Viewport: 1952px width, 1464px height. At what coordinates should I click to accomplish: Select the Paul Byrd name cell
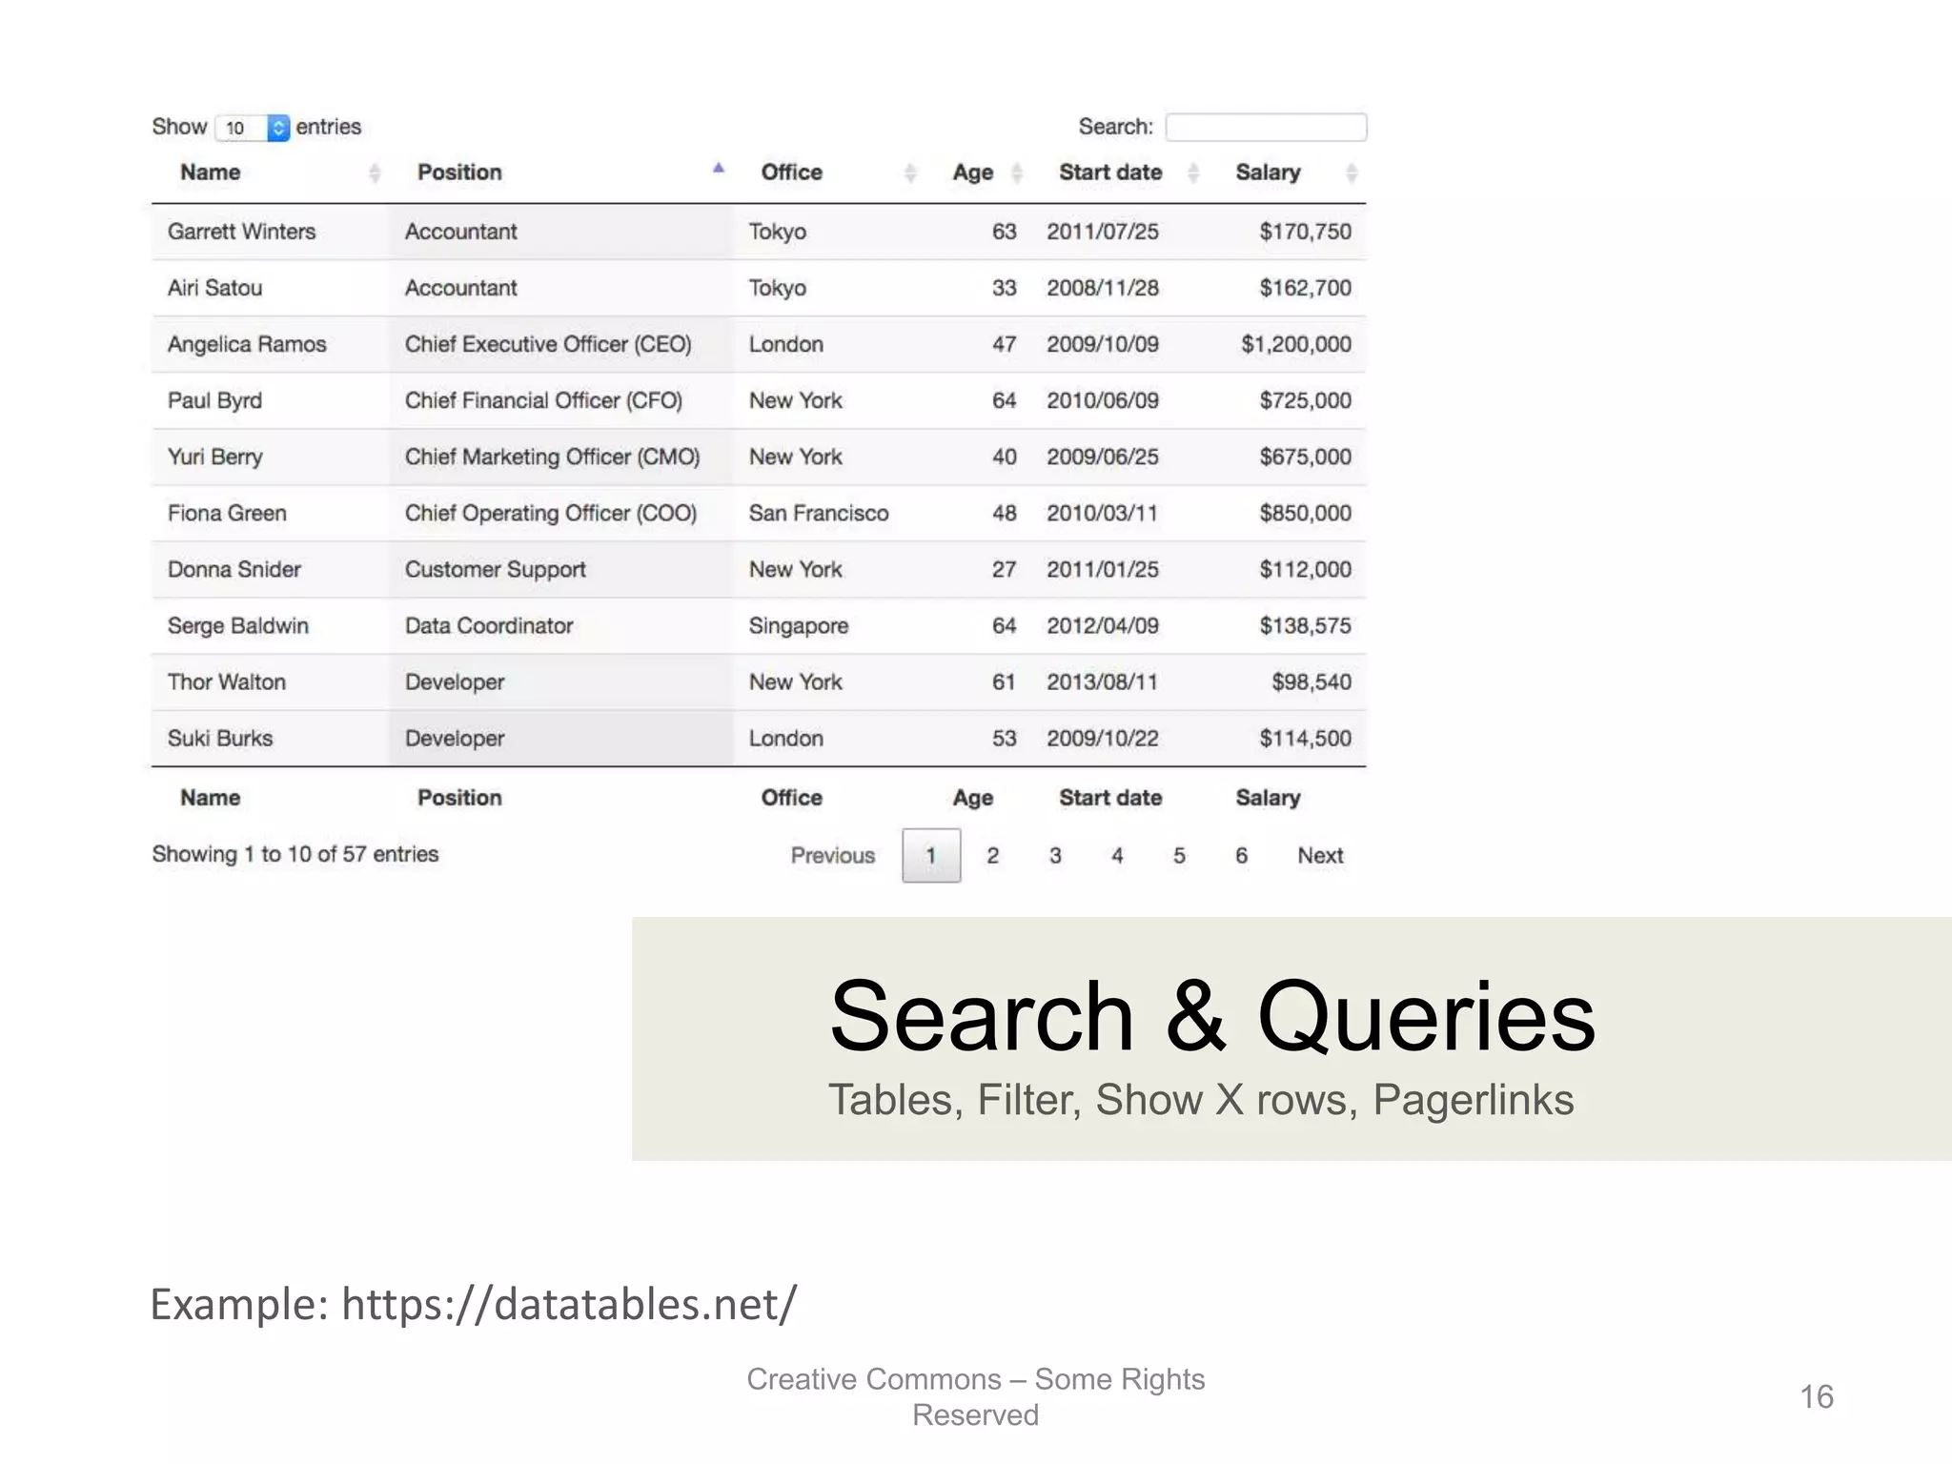215,400
